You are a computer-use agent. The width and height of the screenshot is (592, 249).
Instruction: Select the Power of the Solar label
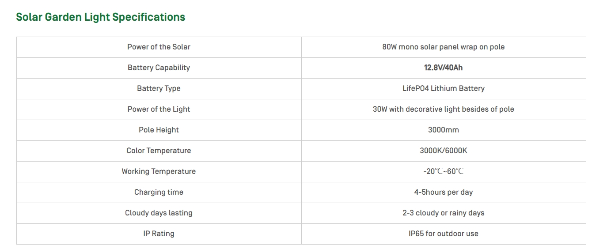pos(159,47)
